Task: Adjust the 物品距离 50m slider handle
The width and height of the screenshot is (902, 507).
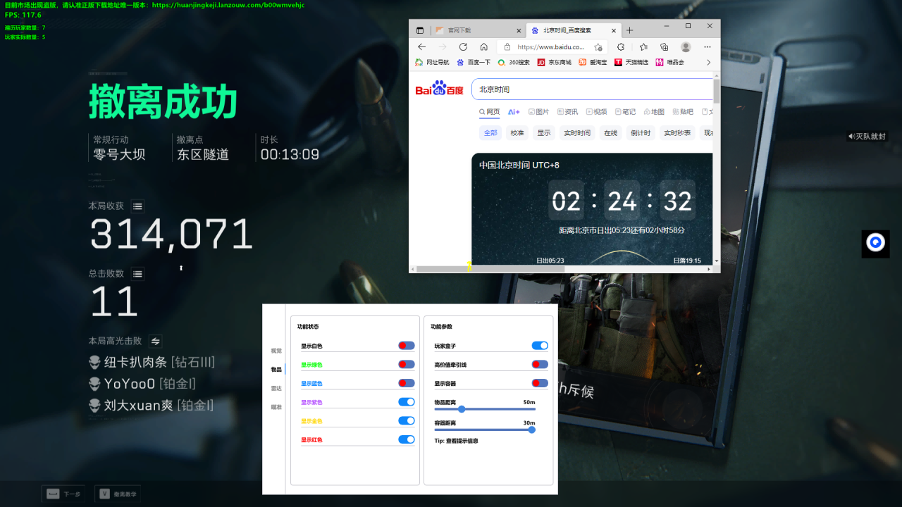Action: pyautogui.click(x=462, y=408)
